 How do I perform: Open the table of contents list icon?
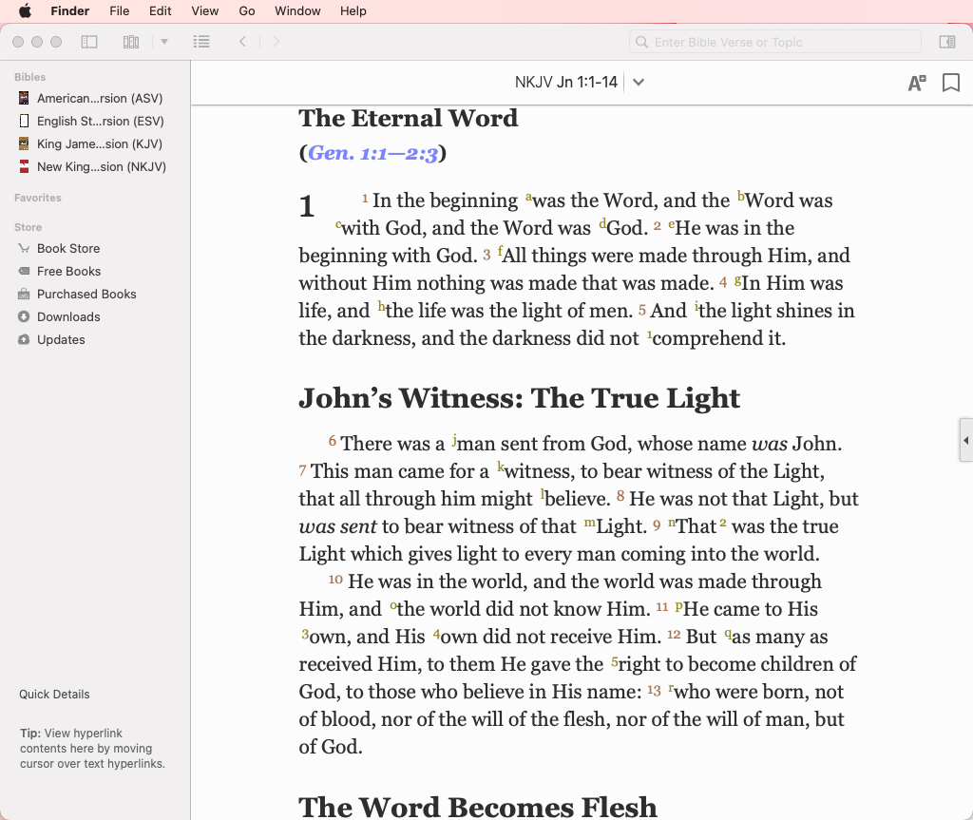200,42
